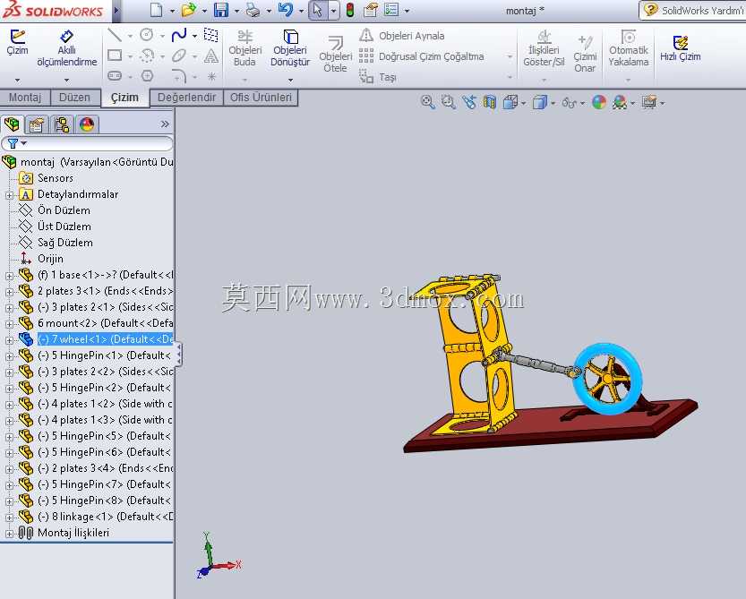
Task: Select the Slot sketch tool
Action: 115,75
